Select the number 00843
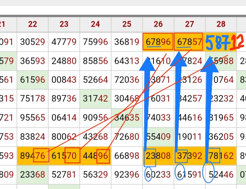The height and width of the screenshot is (189, 246). 64,80
